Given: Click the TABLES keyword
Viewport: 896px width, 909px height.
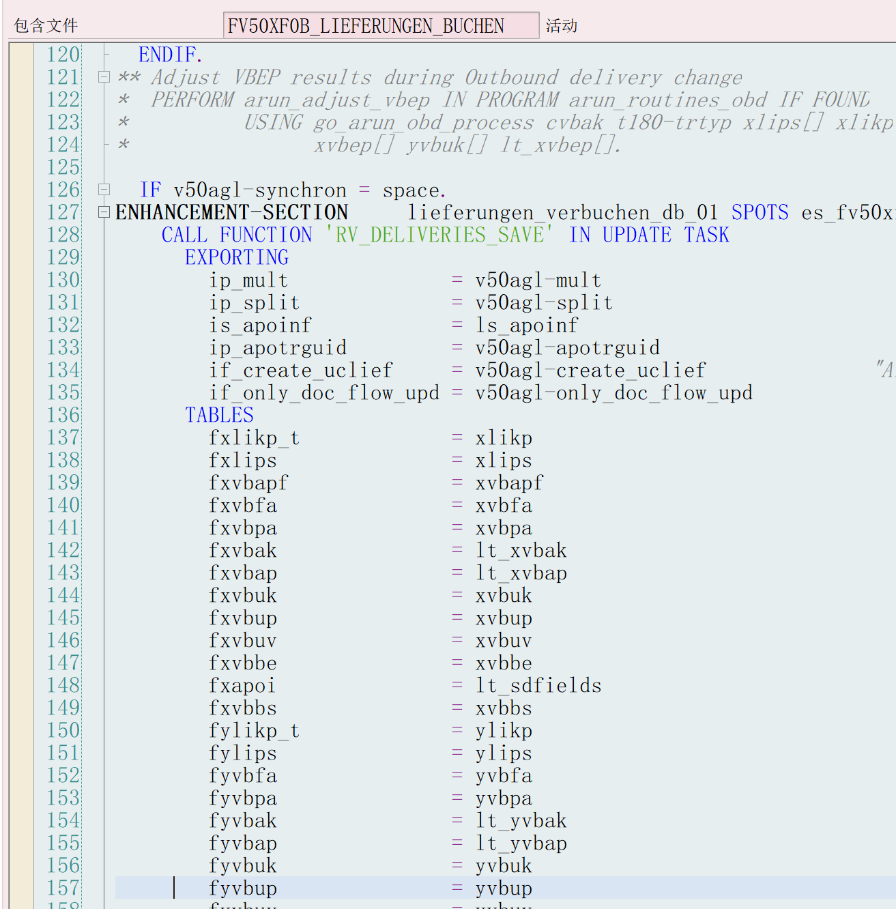Looking at the screenshot, I should (219, 414).
